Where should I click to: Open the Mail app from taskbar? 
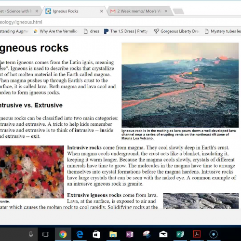pos(163,234)
